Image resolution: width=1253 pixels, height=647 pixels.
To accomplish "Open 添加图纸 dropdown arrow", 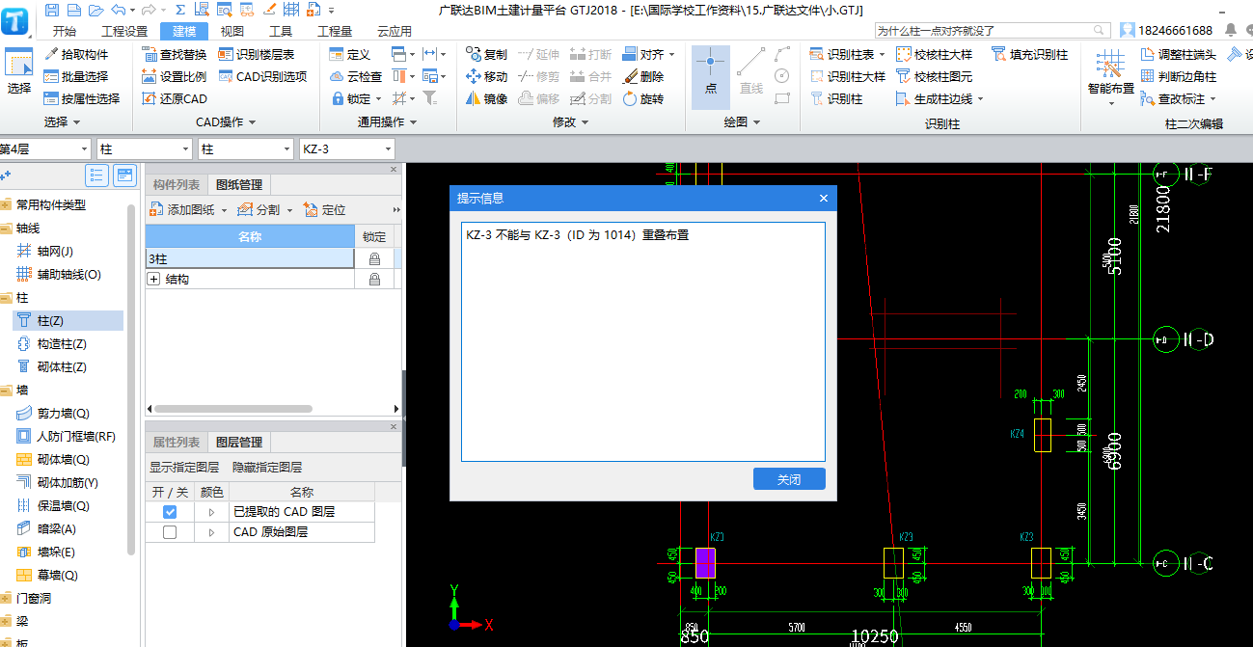I will pyautogui.click(x=224, y=210).
